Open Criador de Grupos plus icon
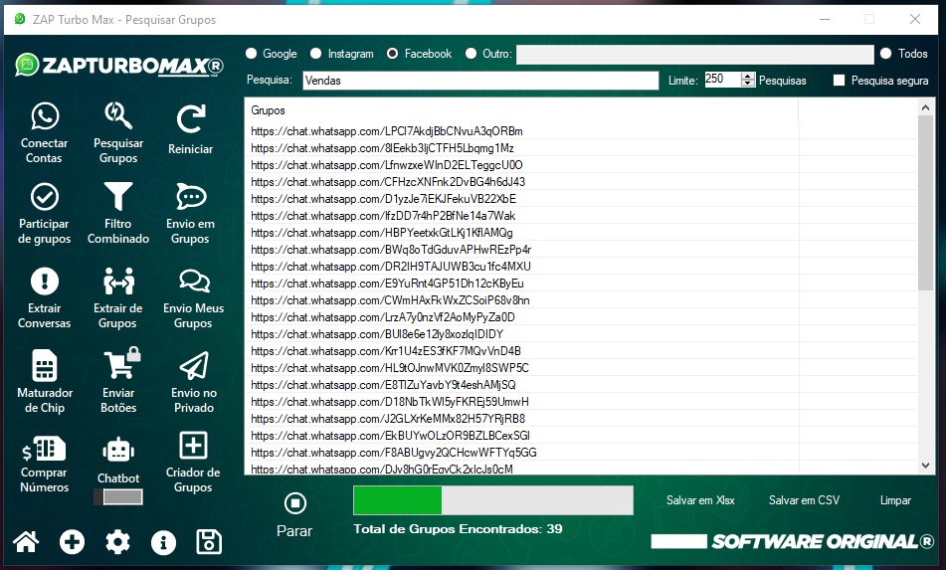Screen dimensions: 946x570 (192, 446)
